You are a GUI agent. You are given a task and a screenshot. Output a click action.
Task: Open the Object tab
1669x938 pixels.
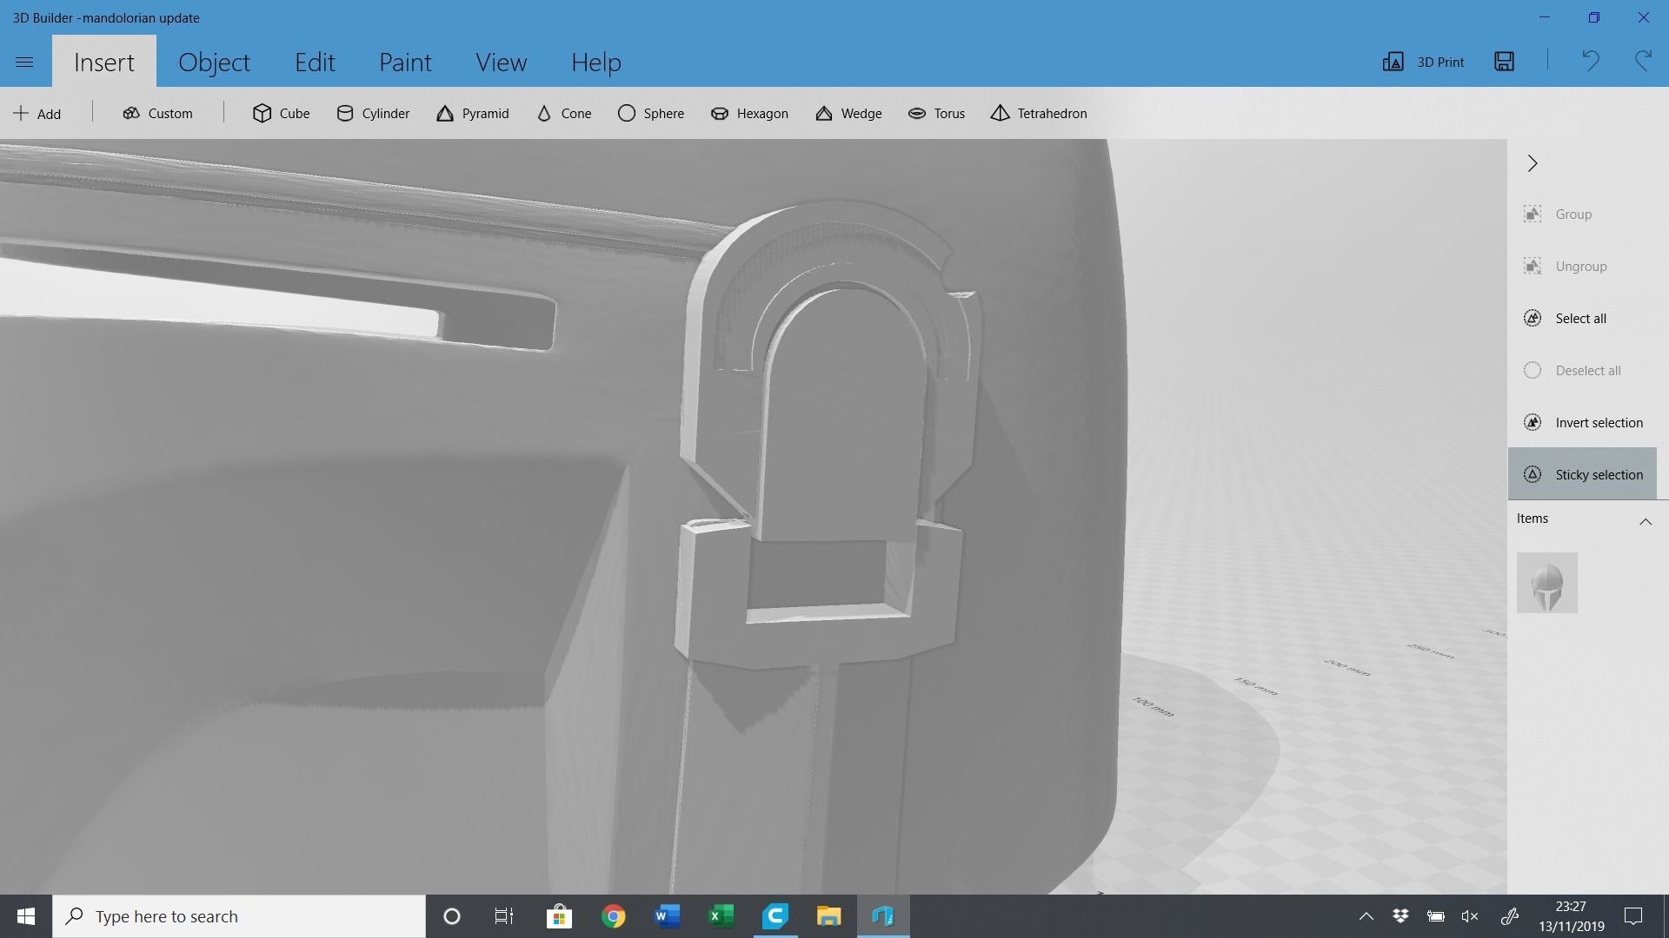pyautogui.click(x=214, y=62)
